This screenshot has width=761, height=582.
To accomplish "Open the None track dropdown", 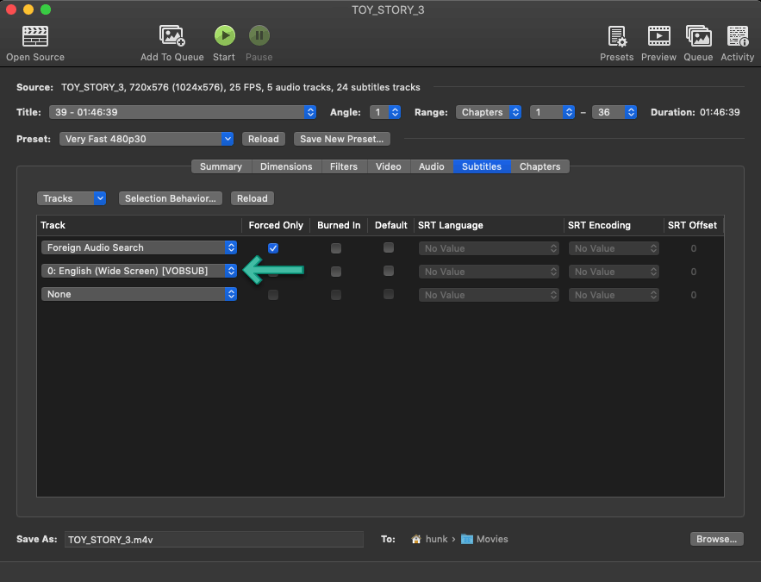I will pos(139,294).
